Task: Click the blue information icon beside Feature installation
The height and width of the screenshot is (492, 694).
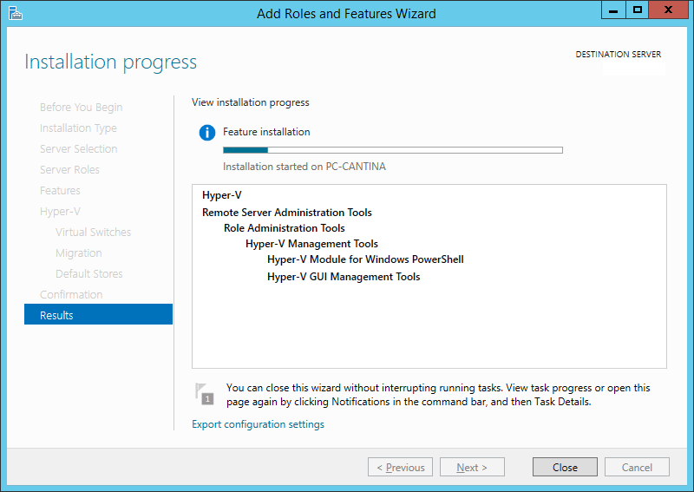Action: tap(207, 133)
